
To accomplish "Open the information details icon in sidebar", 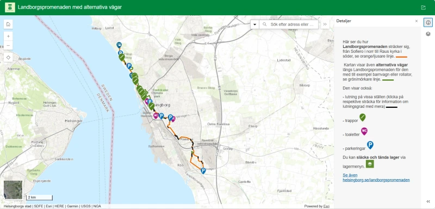I will coord(428,22).
